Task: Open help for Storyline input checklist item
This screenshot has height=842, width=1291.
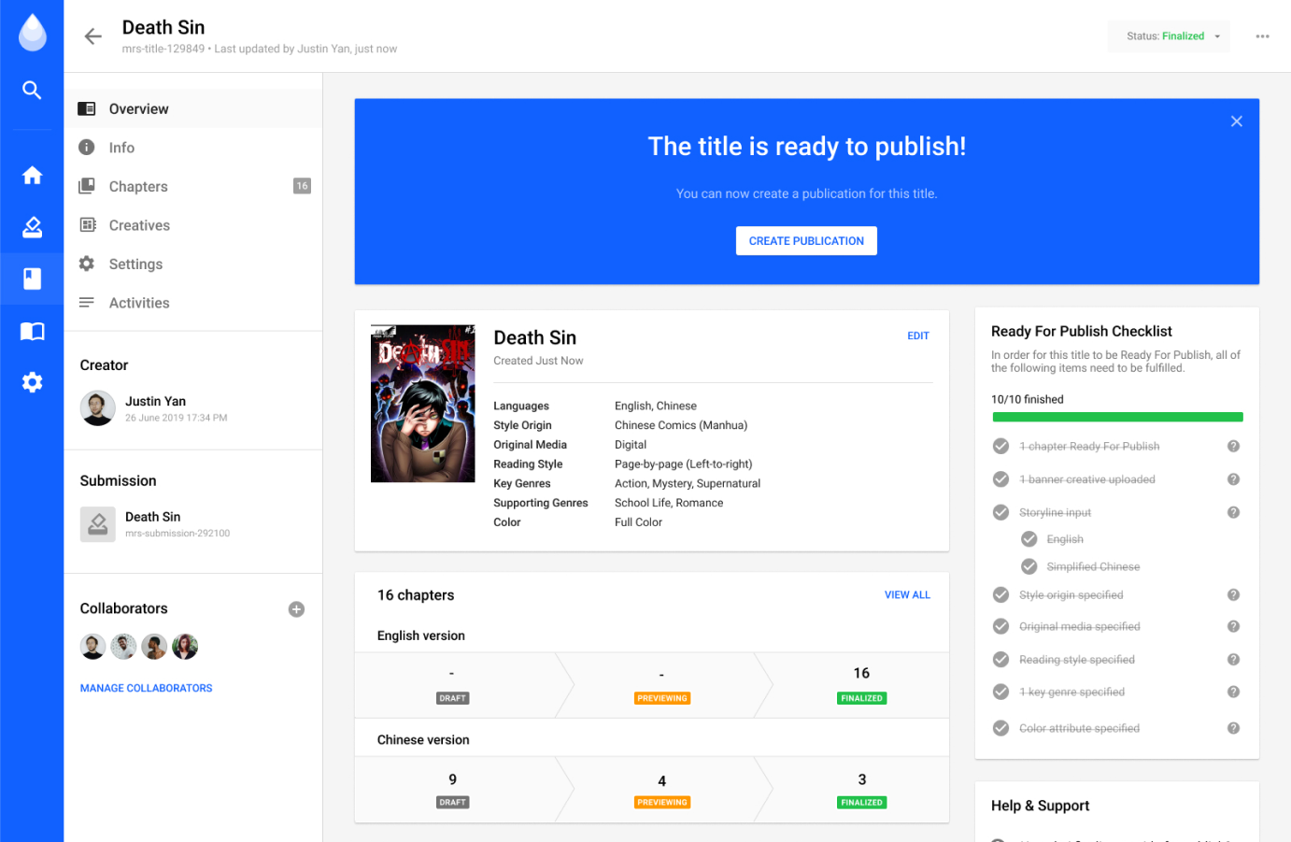Action: [x=1233, y=512]
